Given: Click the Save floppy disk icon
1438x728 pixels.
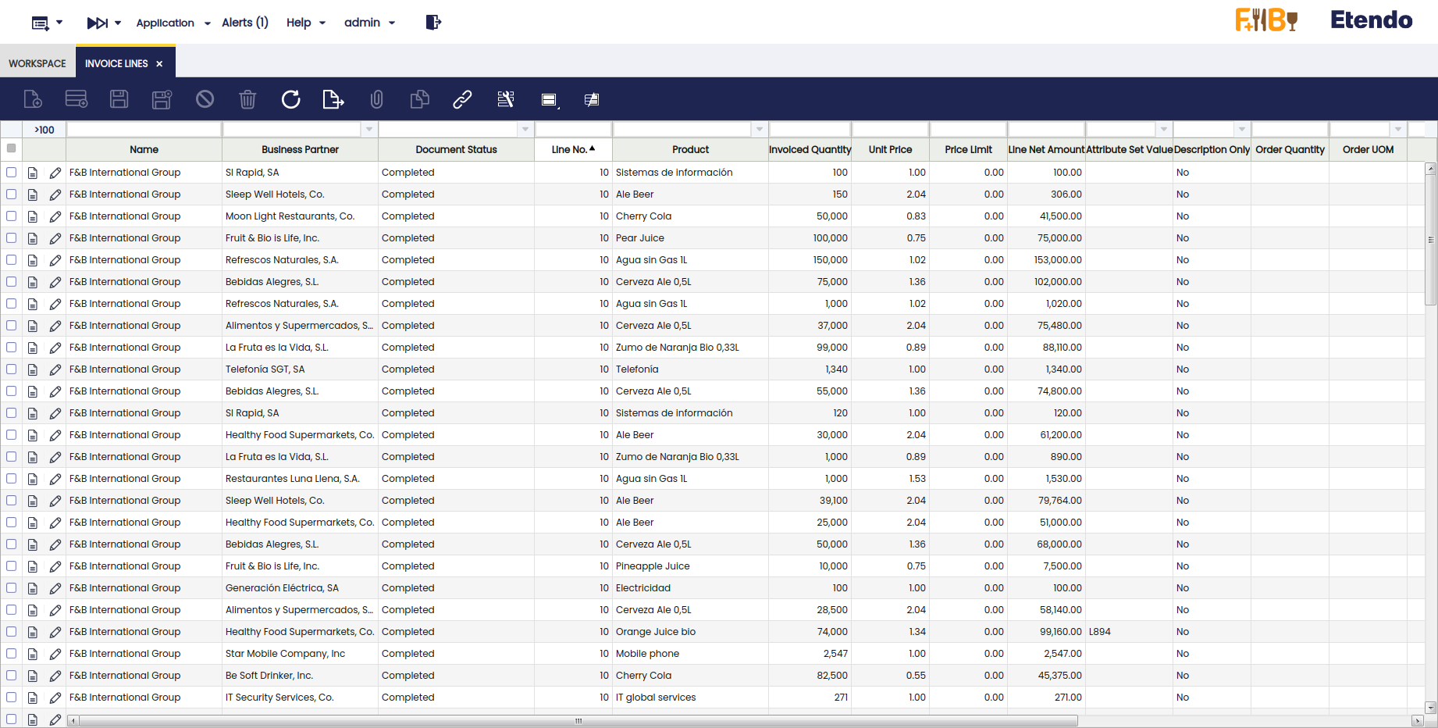Looking at the screenshot, I should pos(119,99).
